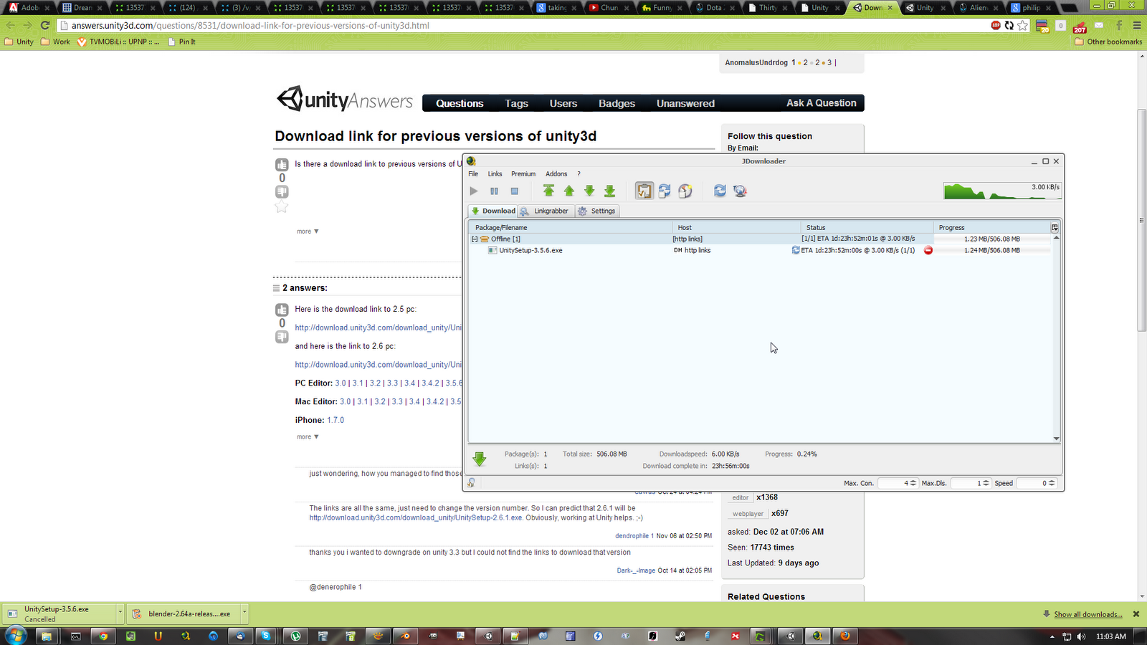Open blender-2.64a download item dropdown

[244, 613]
